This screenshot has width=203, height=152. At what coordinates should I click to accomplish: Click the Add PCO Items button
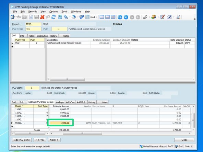[22, 140]
